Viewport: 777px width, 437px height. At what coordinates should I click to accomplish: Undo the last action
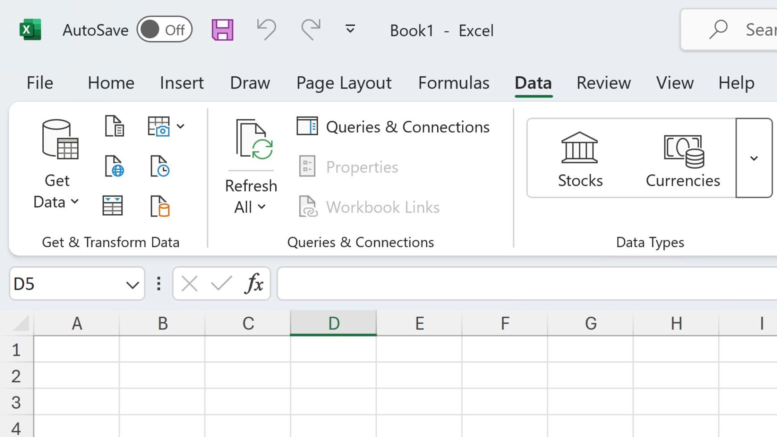pos(266,29)
